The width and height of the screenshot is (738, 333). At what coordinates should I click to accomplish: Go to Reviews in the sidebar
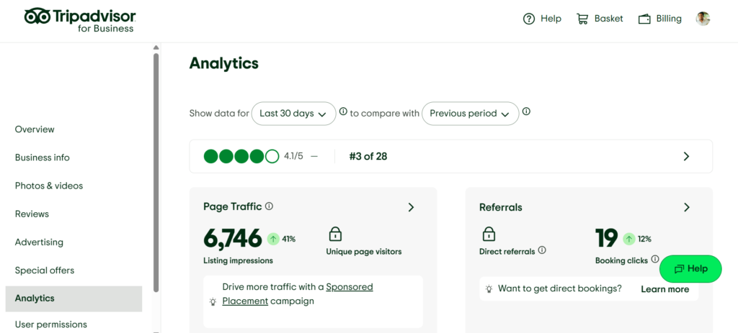32,214
